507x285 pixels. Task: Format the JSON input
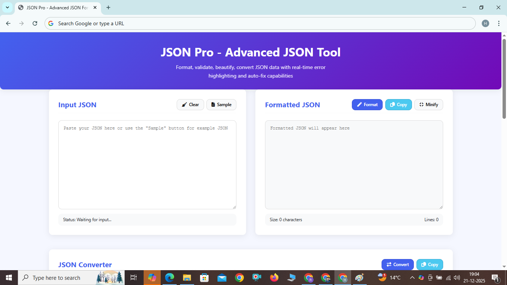[367, 105]
